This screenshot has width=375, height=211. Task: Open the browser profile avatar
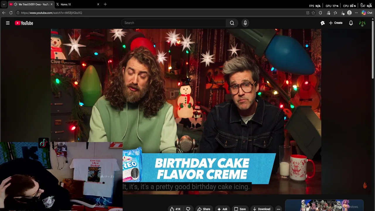[349, 13]
